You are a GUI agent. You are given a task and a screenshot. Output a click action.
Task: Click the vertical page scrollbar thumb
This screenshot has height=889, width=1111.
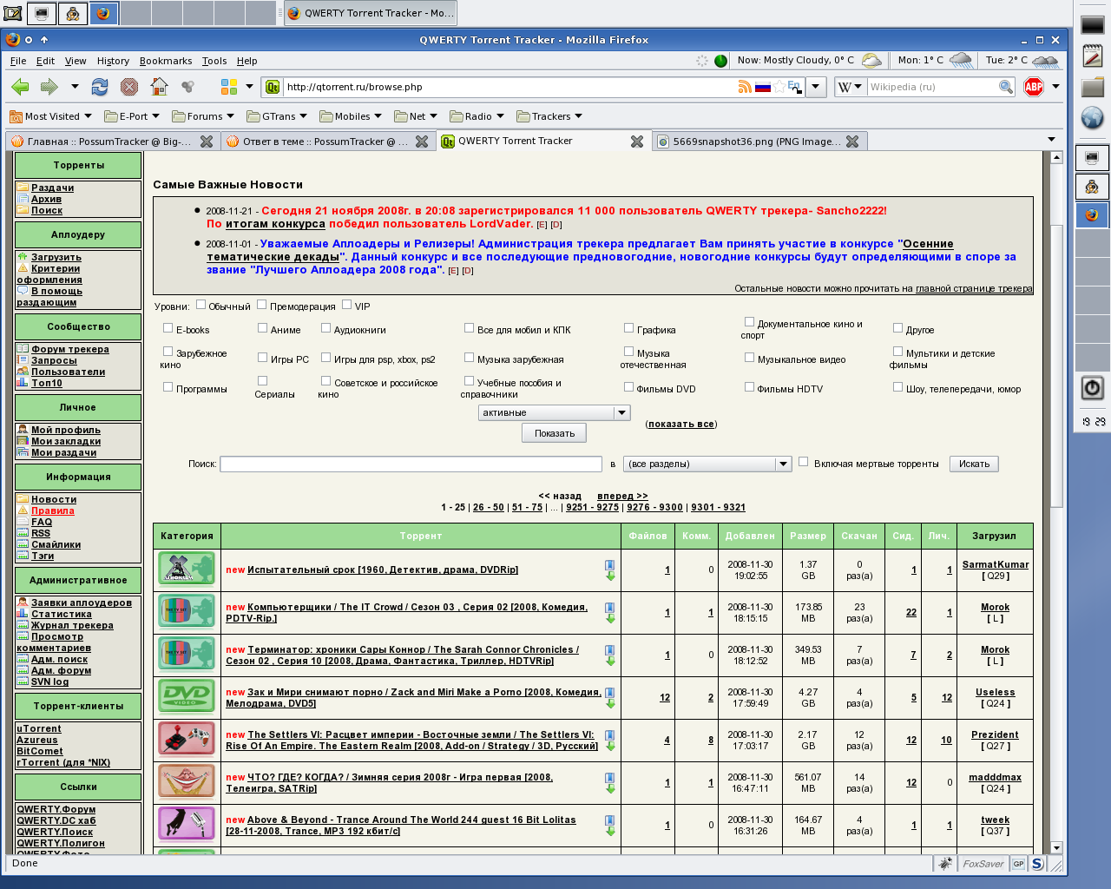point(1056,365)
